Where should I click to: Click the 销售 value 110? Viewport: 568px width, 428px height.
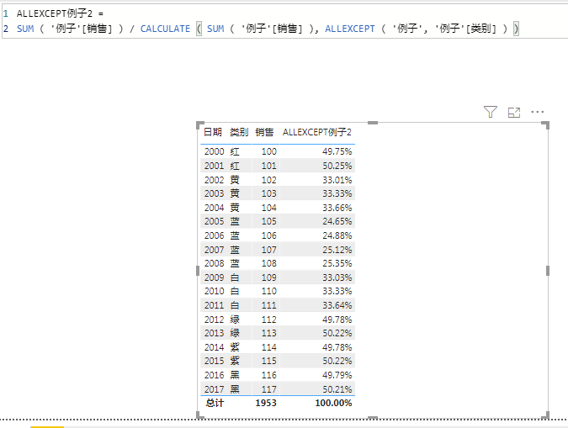268,291
